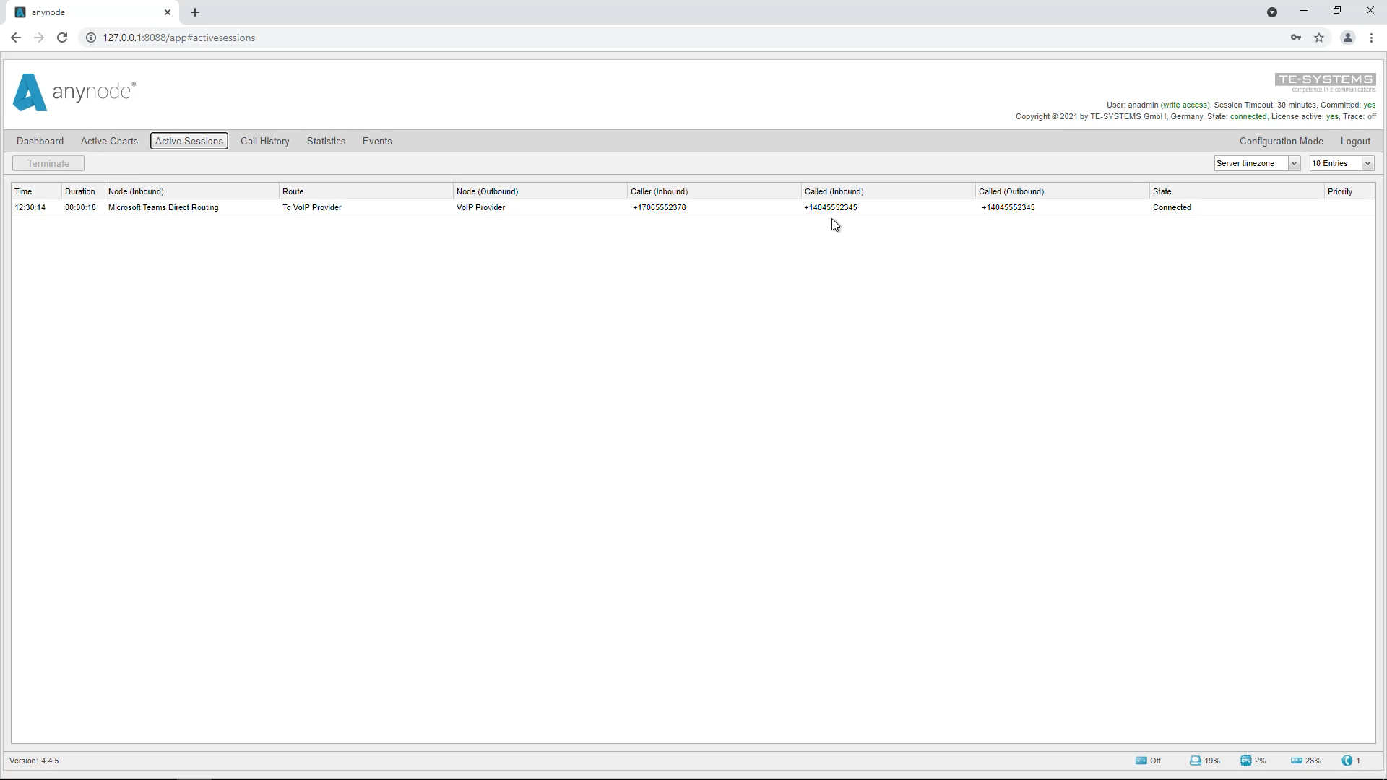Switch to Configuration Mode
This screenshot has height=780, width=1387.
coord(1281,141)
